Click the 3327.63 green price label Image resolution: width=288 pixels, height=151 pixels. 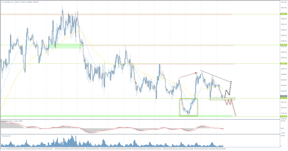pyautogui.click(x=283, y=98)
